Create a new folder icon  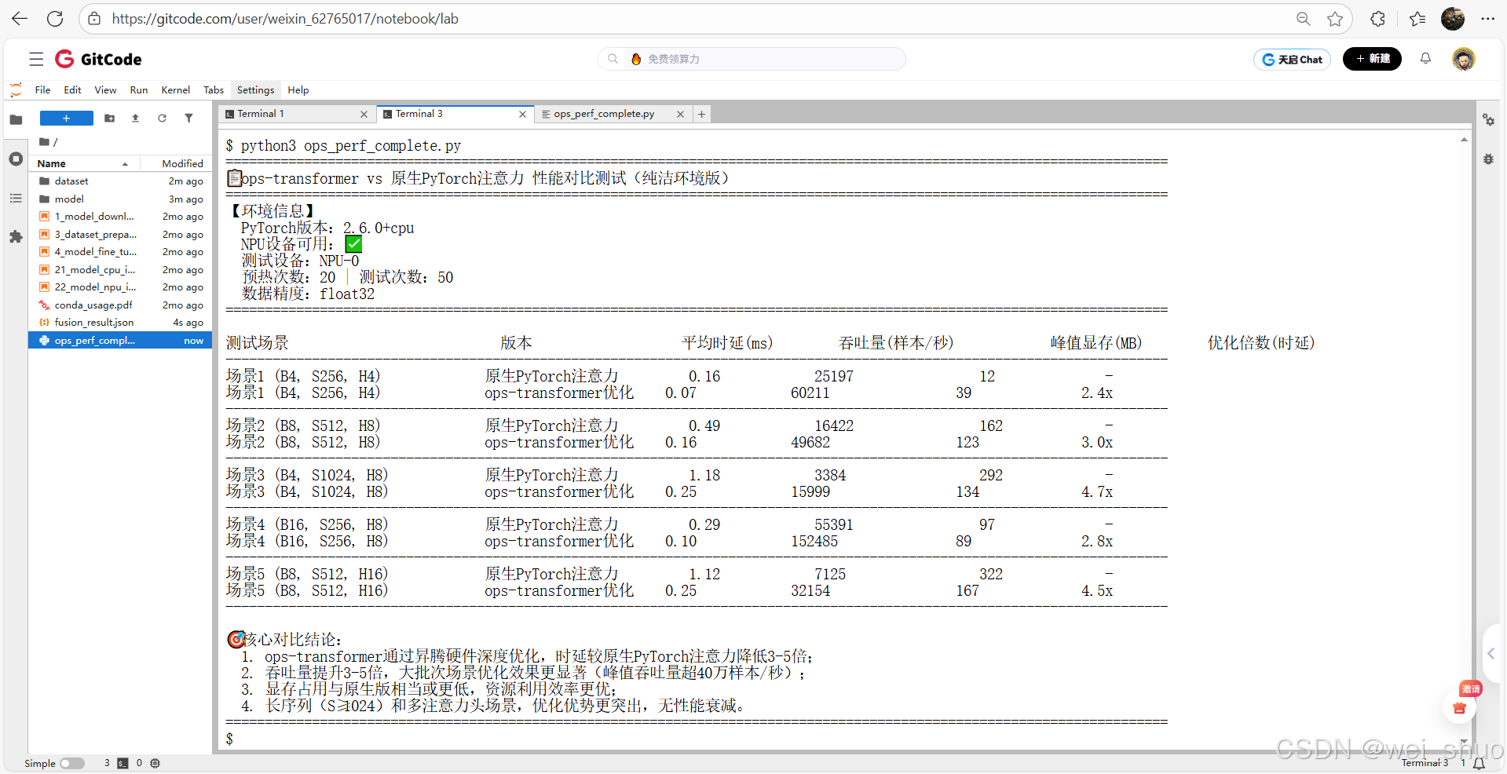(x=110, y=119)
